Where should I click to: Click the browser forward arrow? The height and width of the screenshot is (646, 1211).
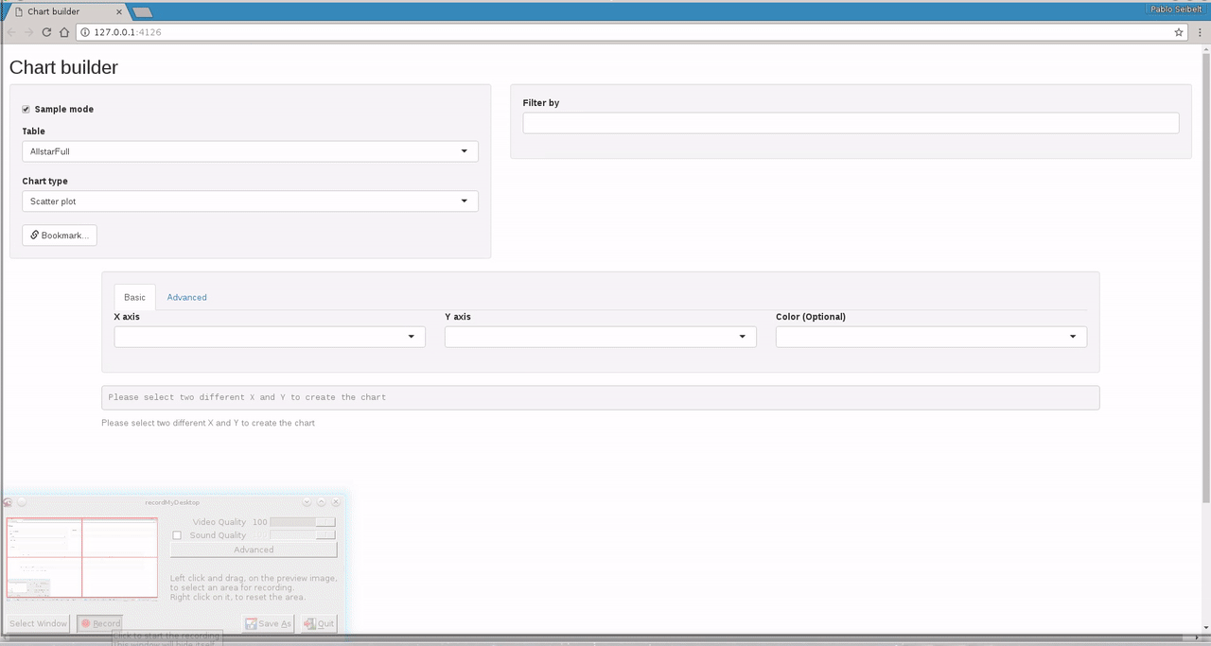point(28,32)
